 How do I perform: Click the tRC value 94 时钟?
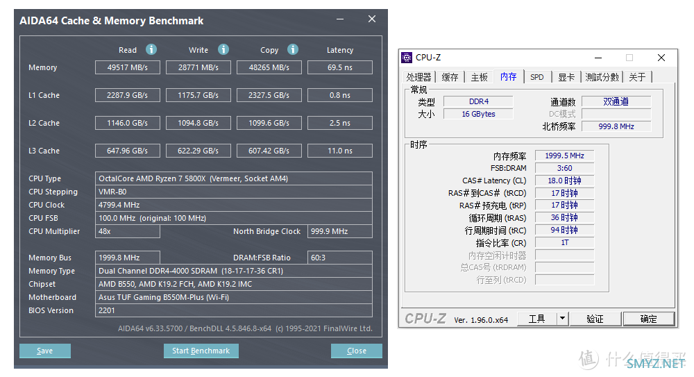coord(564,230)
